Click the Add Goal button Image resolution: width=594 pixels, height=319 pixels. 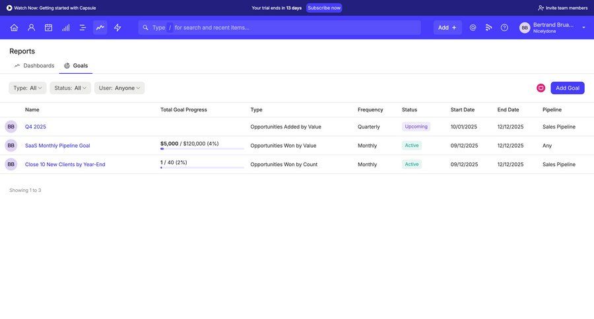point(567,88)
